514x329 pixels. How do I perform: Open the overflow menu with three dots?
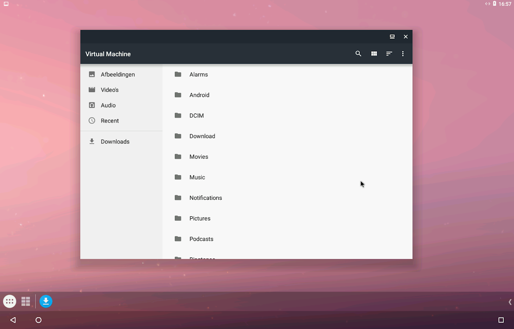403,53
